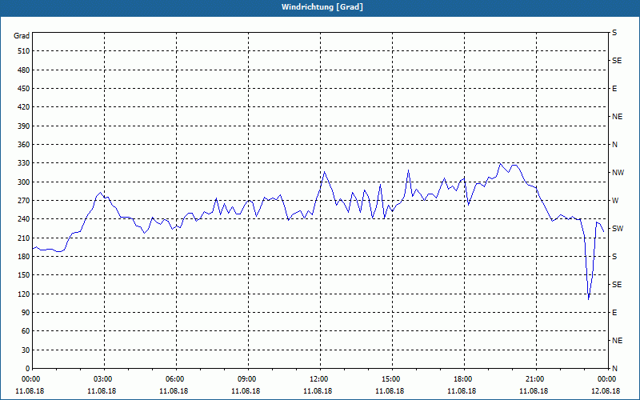640x400 pixels.
Task: Click the SW compass label on the right axis
Action: point(618,229)
